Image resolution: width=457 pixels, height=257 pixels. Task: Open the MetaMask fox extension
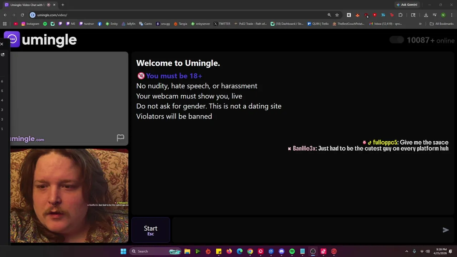tap(357, 15)
